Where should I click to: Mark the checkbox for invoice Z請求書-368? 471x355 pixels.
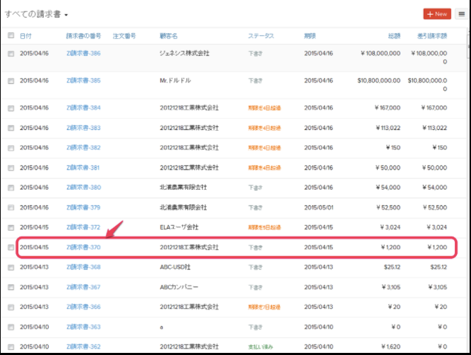click(11, 267)
